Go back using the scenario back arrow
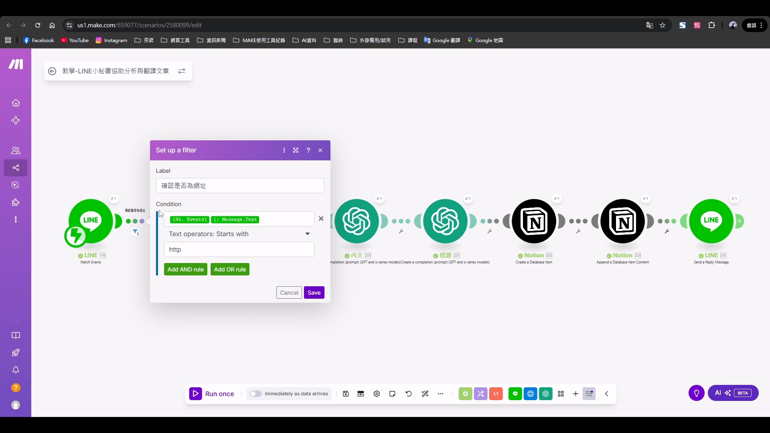770x433 pixels. click(52, 71)
